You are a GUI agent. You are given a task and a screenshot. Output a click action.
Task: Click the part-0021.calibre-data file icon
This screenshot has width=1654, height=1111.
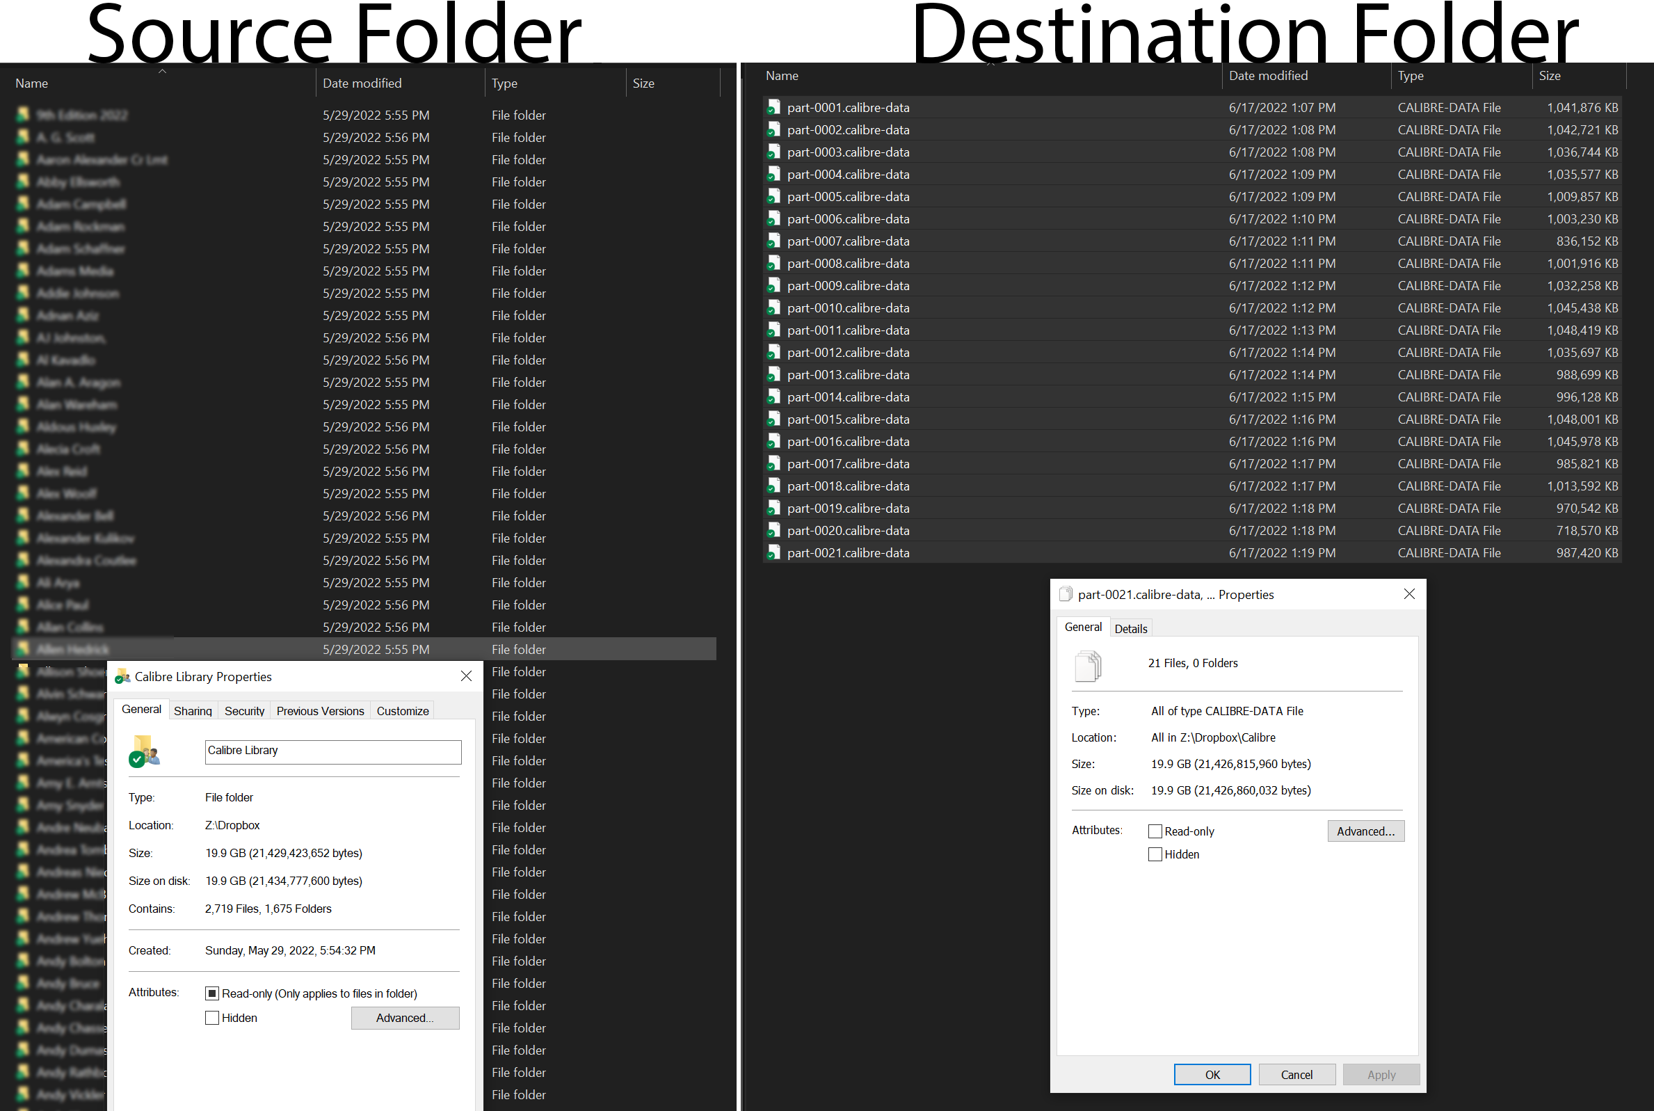tap(773, 552)
